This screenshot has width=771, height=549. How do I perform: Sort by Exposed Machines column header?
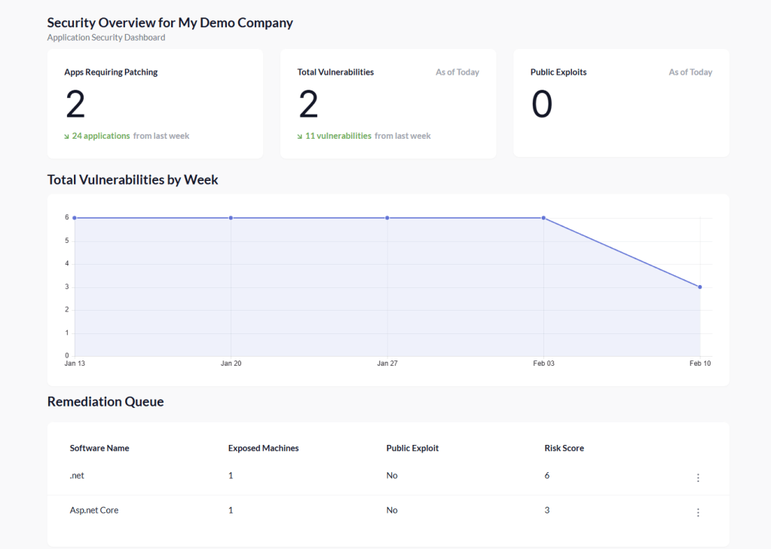(263, 448)
